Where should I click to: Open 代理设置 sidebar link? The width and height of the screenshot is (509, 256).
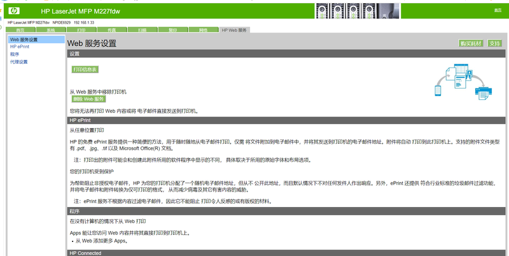click(x=19, y=62)
